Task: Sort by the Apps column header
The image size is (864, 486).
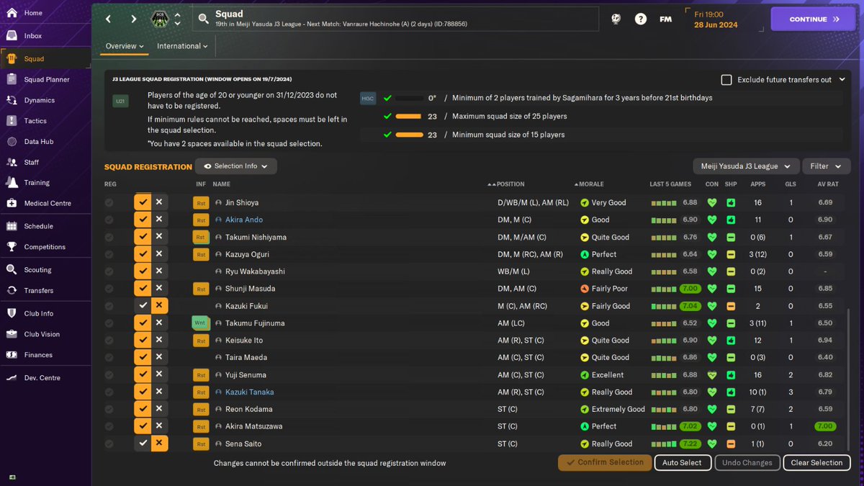Action: coord(758,184)
